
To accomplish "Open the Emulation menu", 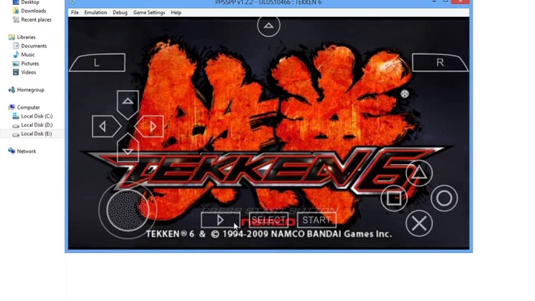I will 96,13.
